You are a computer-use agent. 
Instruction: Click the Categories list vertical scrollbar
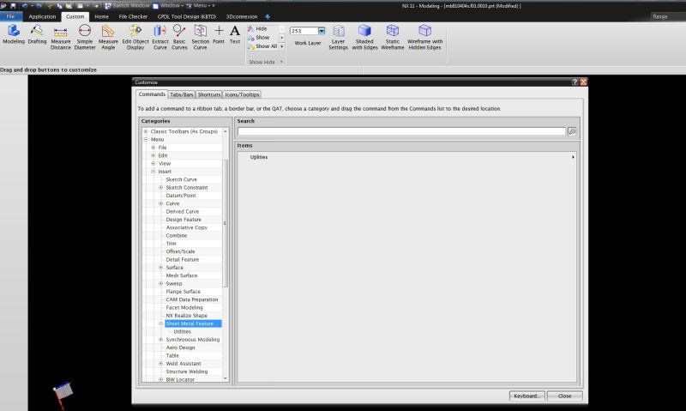[x=226, y=223]
